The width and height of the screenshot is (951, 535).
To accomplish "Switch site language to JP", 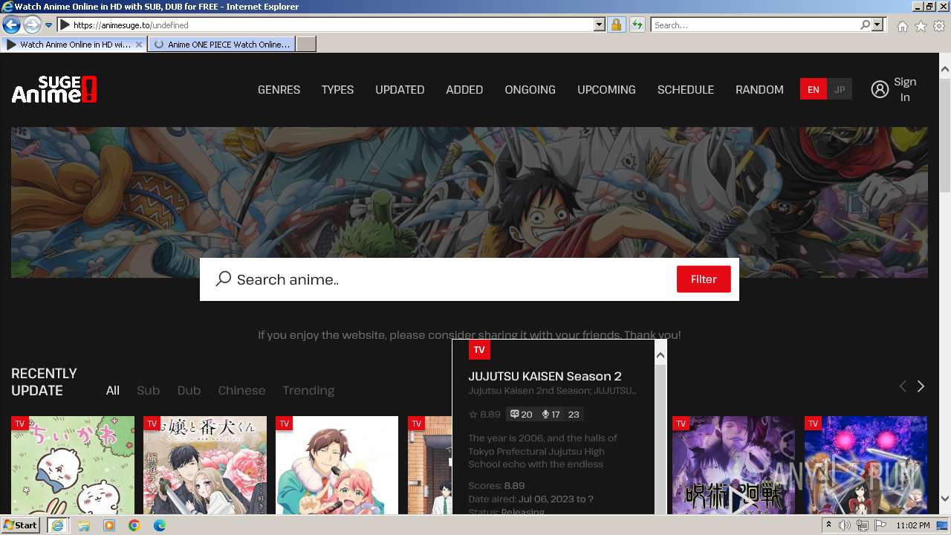I will (x=840, y=89).
